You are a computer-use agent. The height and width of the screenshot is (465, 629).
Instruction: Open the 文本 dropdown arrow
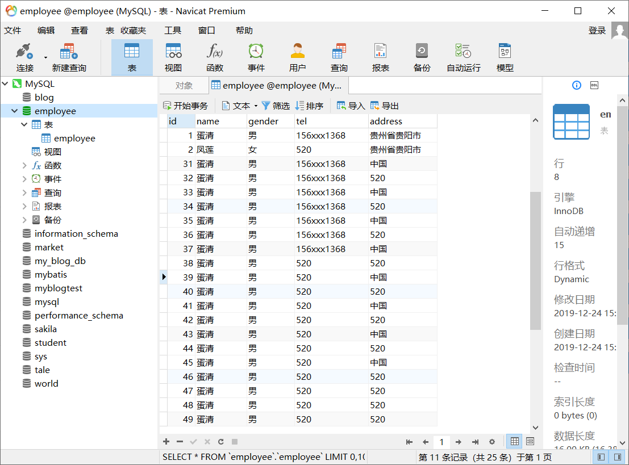tap(256, 106)
